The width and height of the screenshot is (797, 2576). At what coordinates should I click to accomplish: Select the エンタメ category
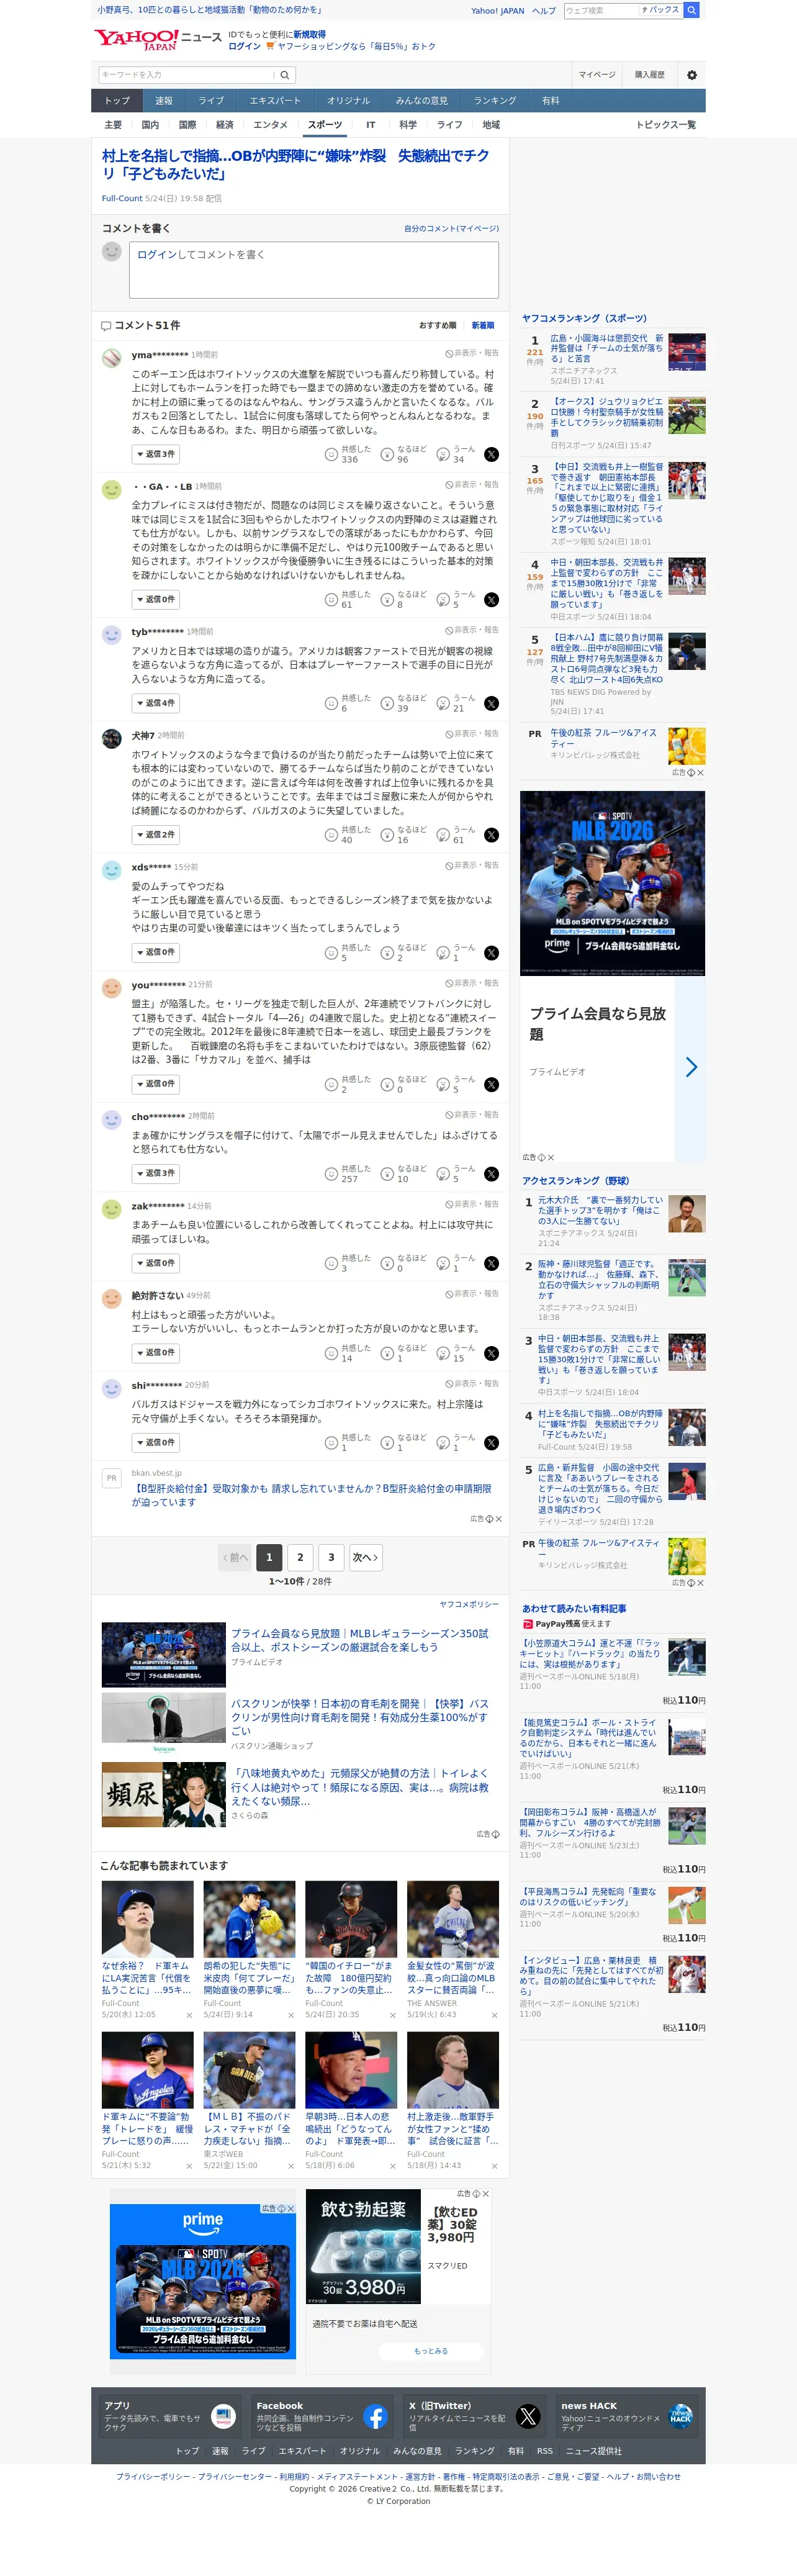270,126
